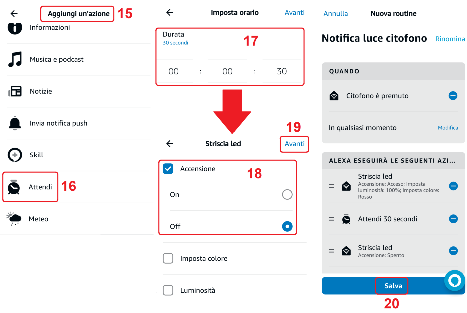Check the Luminosità option
Image resolution: width=467 pixels, height=313 pixels.
(168, 290)
